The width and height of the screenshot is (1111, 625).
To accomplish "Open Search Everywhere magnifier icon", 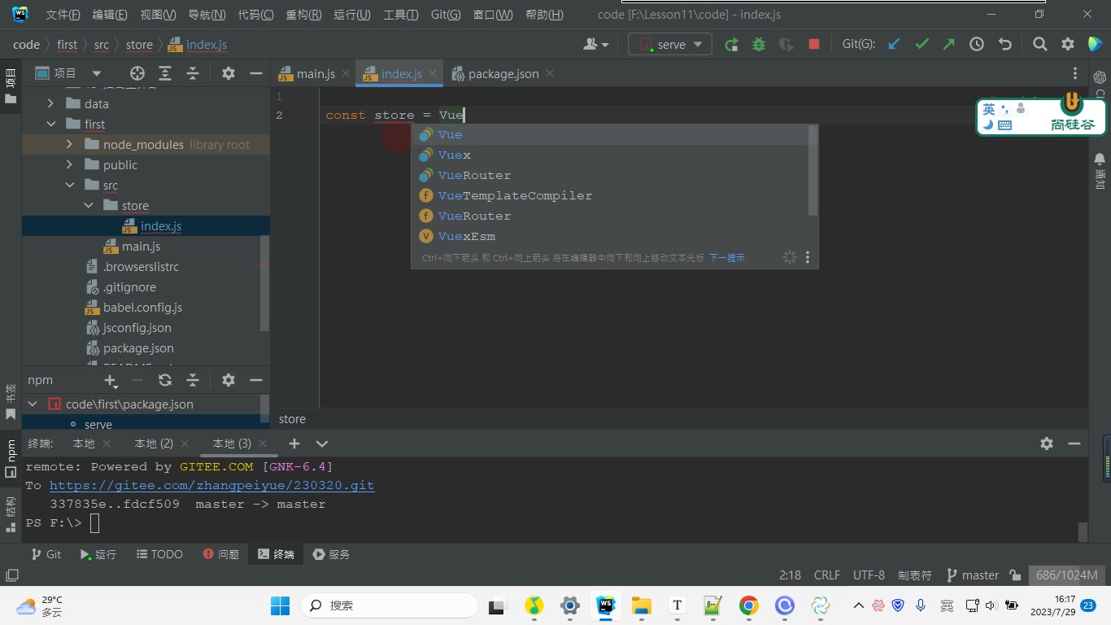I will [x=1040, y=45].
